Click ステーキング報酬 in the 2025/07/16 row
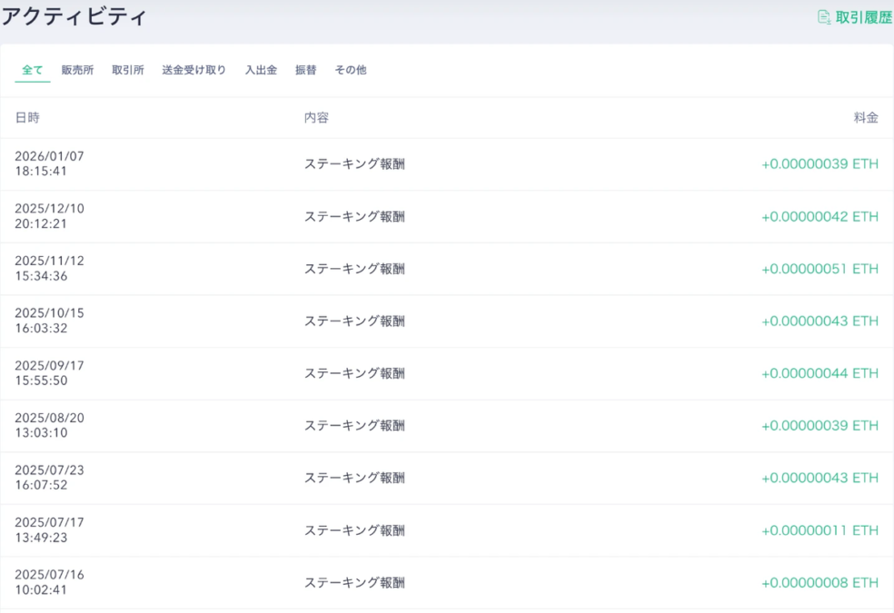The height and width of the screenshot is (613, 894). 354,583
